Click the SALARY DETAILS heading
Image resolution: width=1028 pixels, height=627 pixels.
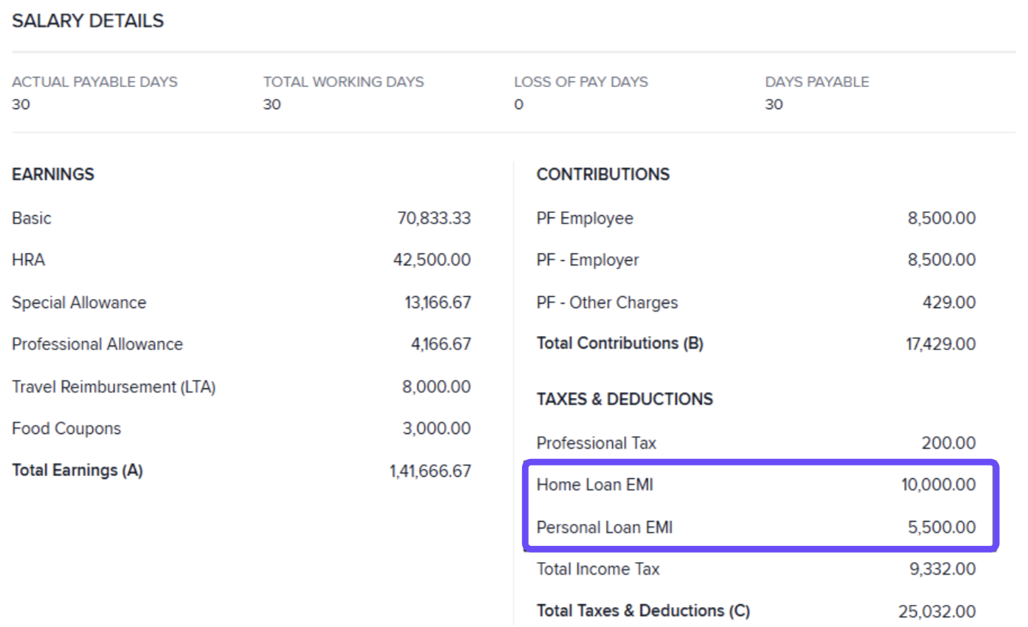(88, 21)
